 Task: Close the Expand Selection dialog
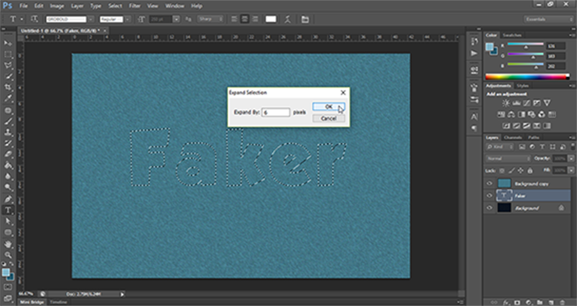343,93
